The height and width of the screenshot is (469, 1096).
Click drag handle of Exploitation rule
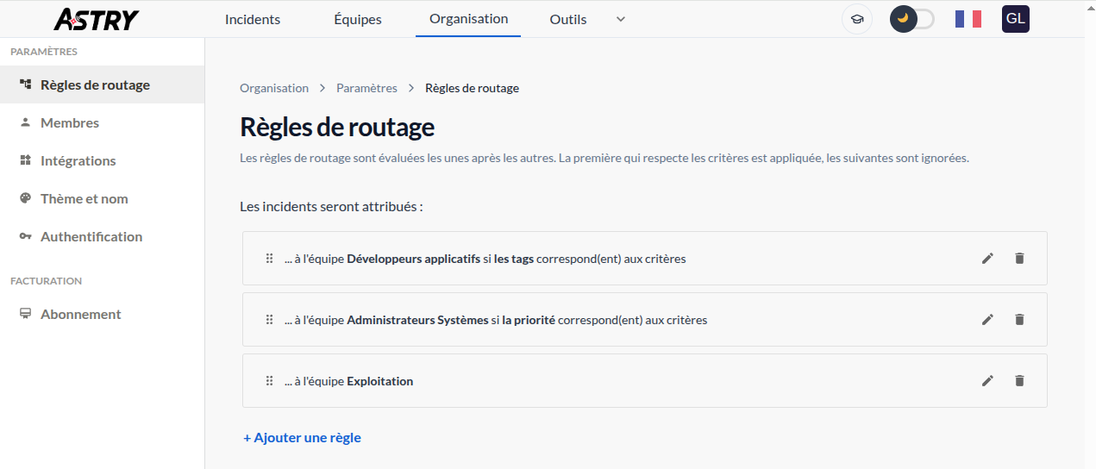pos(269,380)
